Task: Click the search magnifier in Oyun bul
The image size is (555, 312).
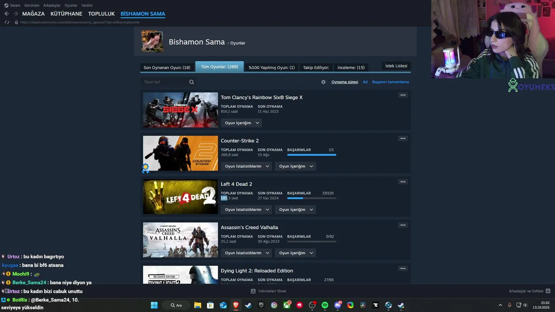Action: click(x=192, y=82)
